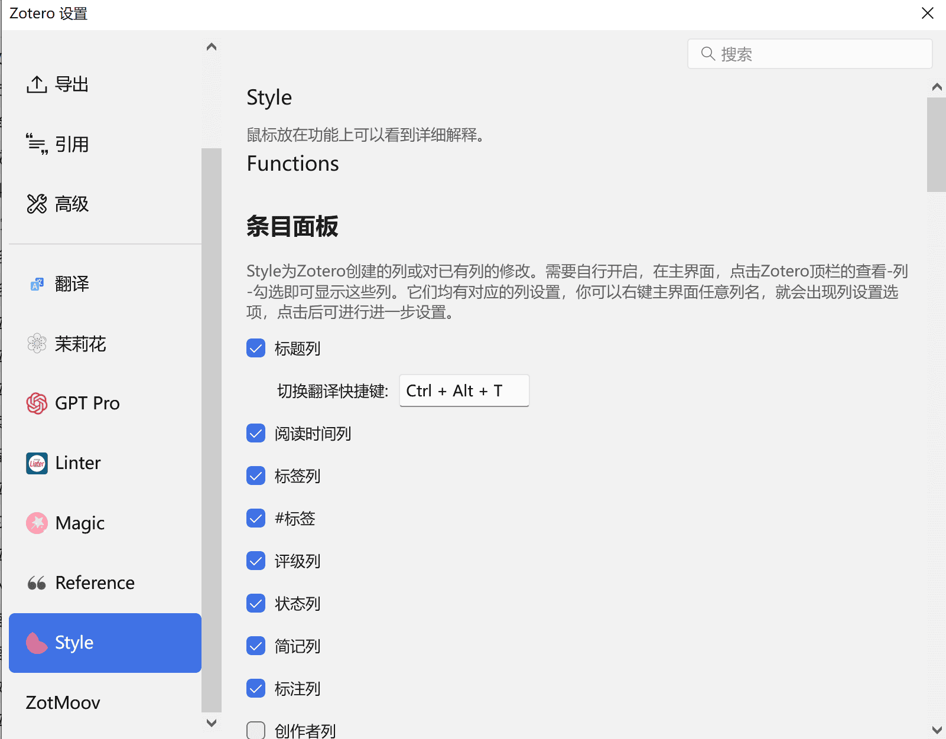
Task: Click the Ctrl + Alt + T shortcut field
Action: pyautogui.click(x=464, y=390)
